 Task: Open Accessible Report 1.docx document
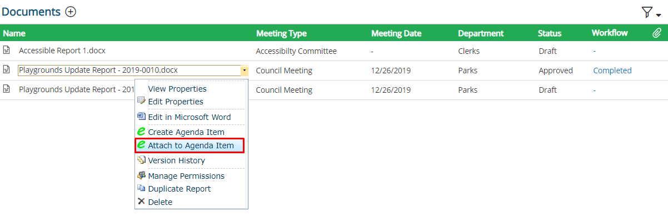pos(62,51)
